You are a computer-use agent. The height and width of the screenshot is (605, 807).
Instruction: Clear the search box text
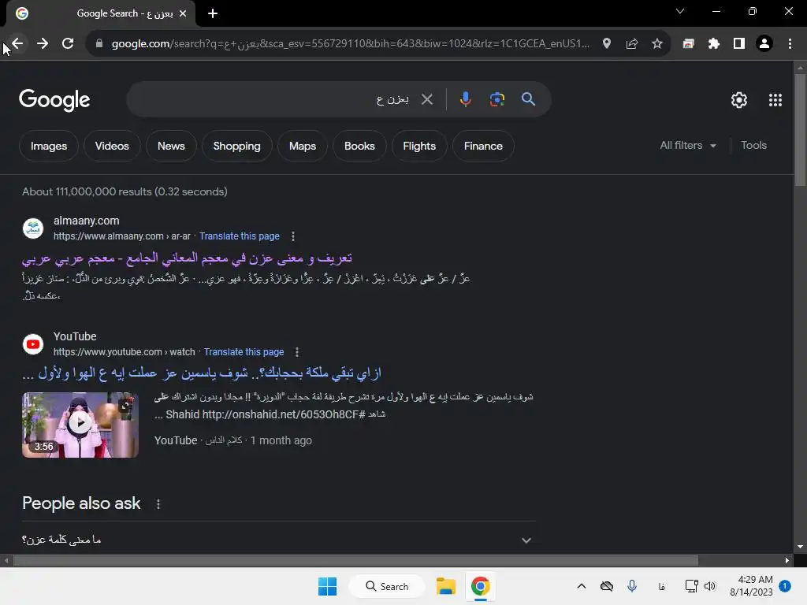(x=427, y=99)
